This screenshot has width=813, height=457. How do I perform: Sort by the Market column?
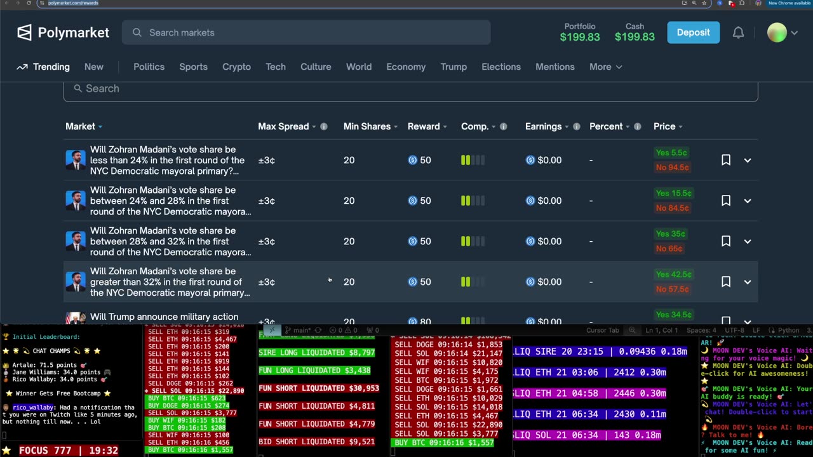click(84, 126)
